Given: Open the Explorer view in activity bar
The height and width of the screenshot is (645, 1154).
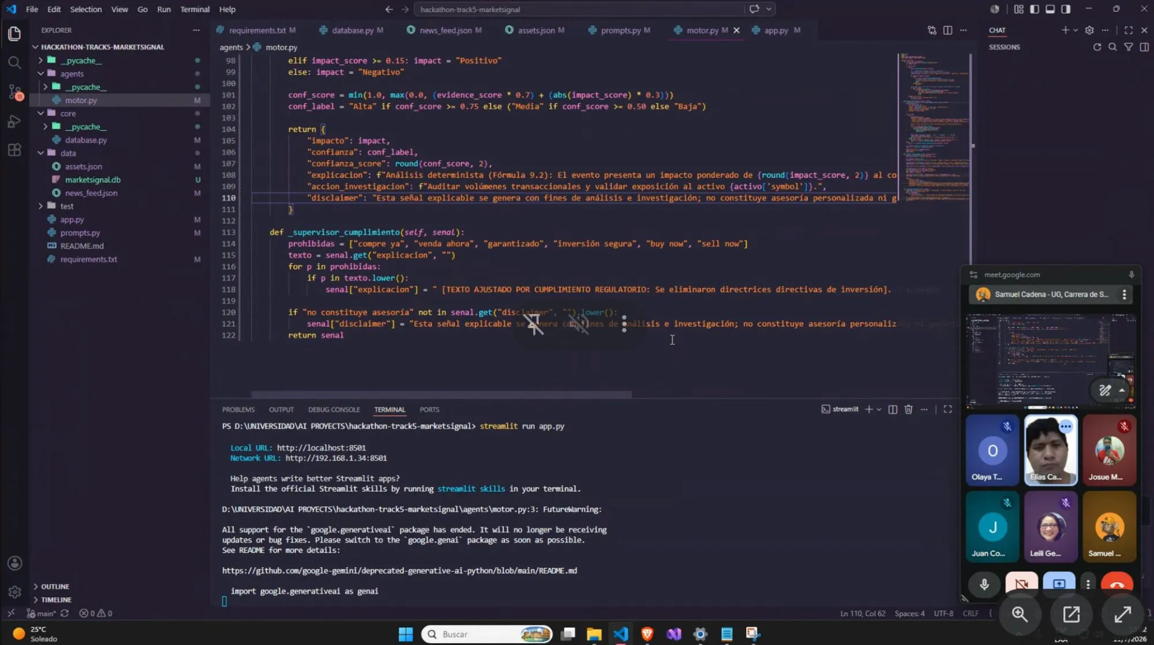Looking at the screenshot, I should (x=14, y=33).
